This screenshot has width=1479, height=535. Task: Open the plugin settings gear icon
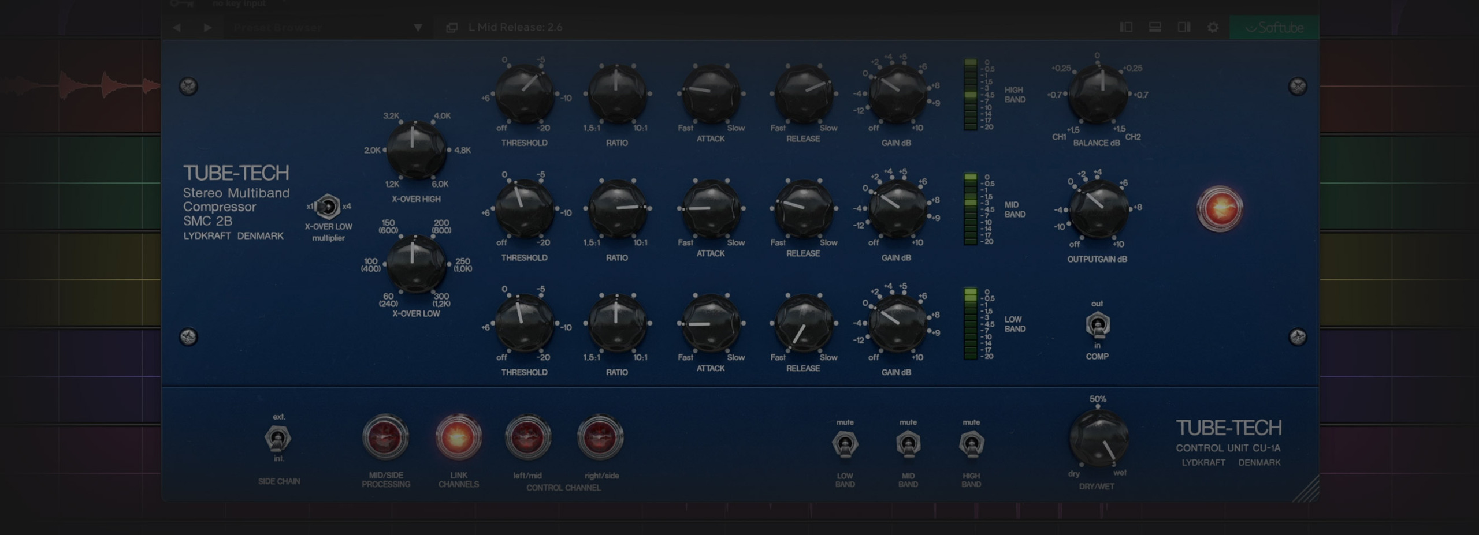pos(1213,27)
